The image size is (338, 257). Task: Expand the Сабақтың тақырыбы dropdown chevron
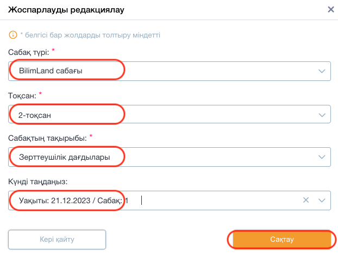[322, 157]
